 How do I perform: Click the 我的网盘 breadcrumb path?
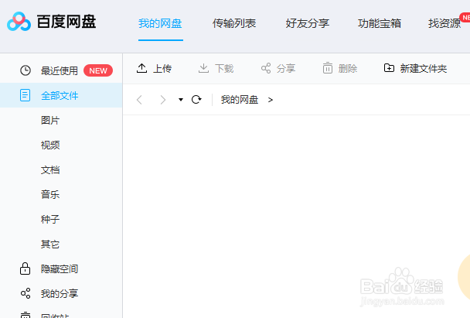[240, 100]
